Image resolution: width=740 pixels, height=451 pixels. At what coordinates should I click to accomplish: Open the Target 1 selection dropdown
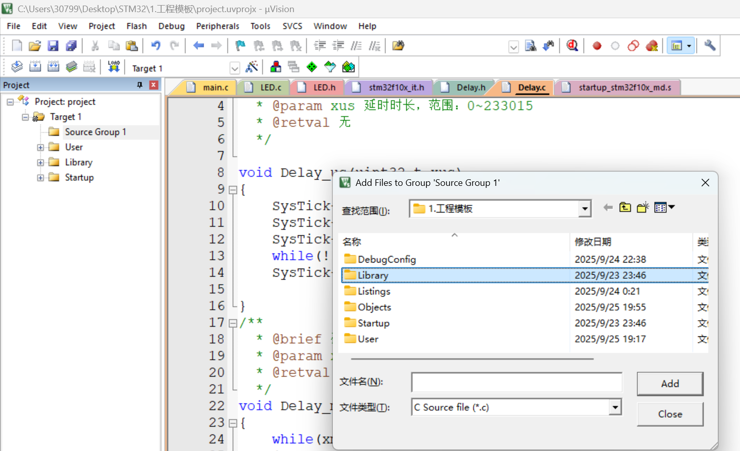point(234,68)
